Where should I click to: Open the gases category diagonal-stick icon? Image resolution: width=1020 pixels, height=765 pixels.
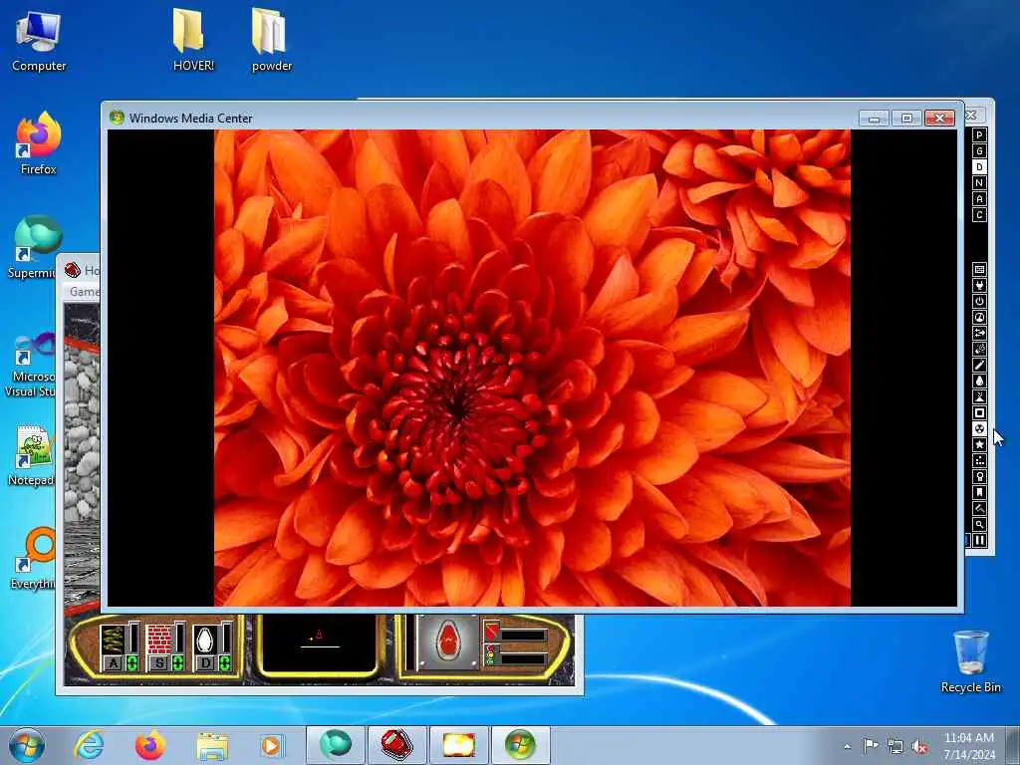(979, 365)
